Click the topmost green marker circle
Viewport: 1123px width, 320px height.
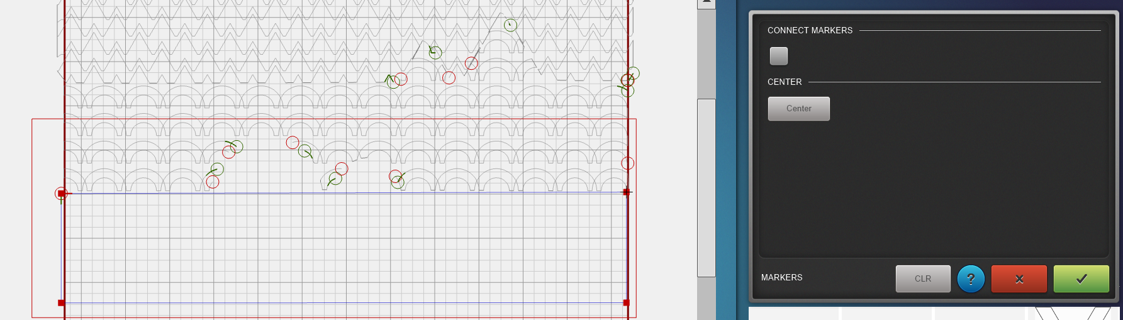pyautogui.click(x=510, y=25)
